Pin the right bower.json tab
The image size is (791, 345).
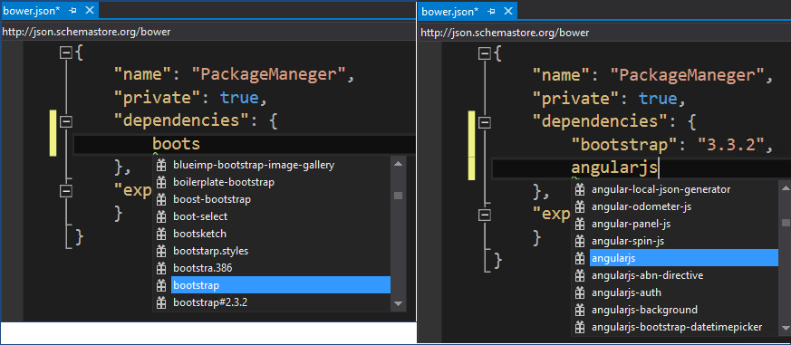click(492, 11)
